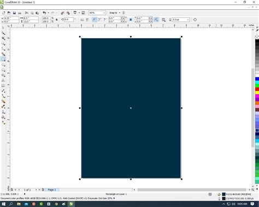Select the Fill tool bucket
This screenshot has width=259, height=207.
3,117
